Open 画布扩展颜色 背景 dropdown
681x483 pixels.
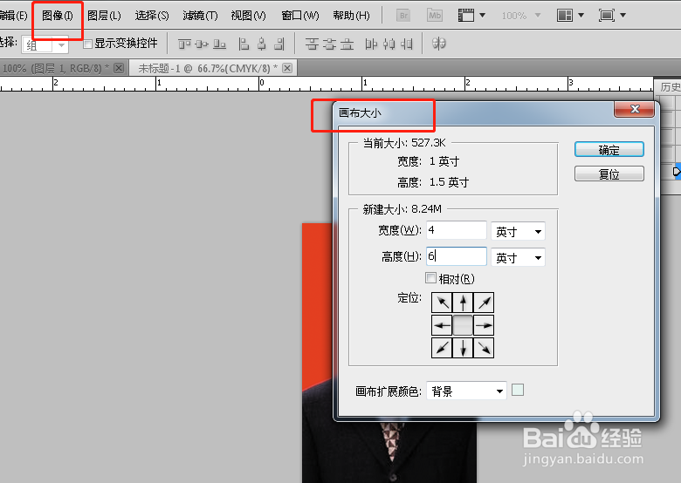pyautogui.click(x=466, y=391)
